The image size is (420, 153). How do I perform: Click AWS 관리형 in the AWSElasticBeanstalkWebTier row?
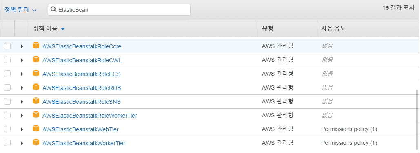pyautogui.click(x=278, y=129)
